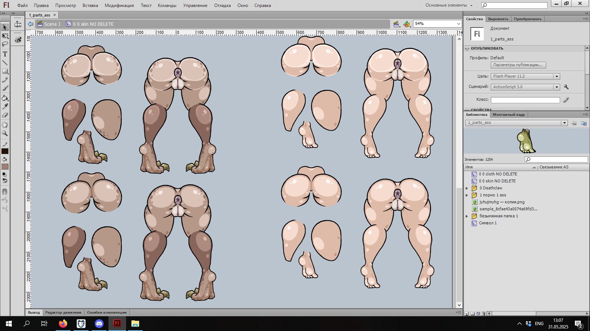Toggle Snap to Objects magnet
590x331 pixels.
point(5,191)
